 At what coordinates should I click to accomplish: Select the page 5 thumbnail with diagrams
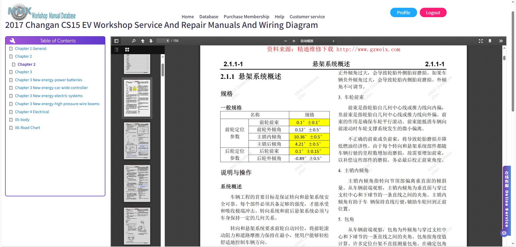click(137, 141)
